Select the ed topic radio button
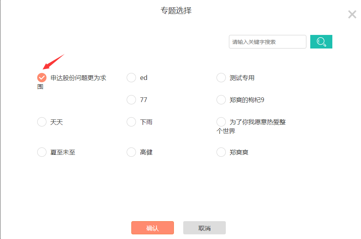The height and width of the screenshot is (239, 361). coord(131,78)
